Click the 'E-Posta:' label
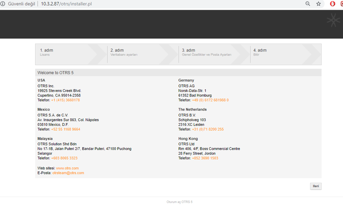 (45, 173)
